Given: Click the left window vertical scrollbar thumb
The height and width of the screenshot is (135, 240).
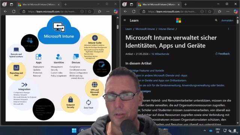Looking at the screenshot, I should tap(117, 27).
